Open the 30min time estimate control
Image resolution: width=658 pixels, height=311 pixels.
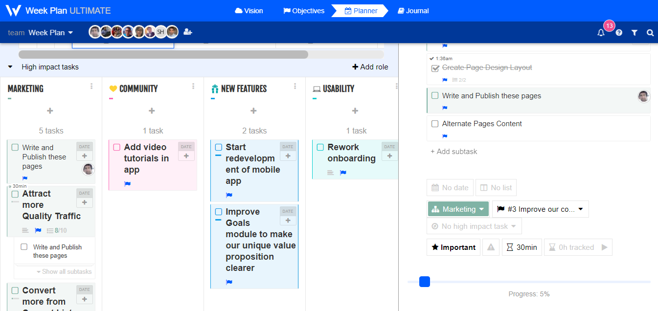(x=522, y=247)
